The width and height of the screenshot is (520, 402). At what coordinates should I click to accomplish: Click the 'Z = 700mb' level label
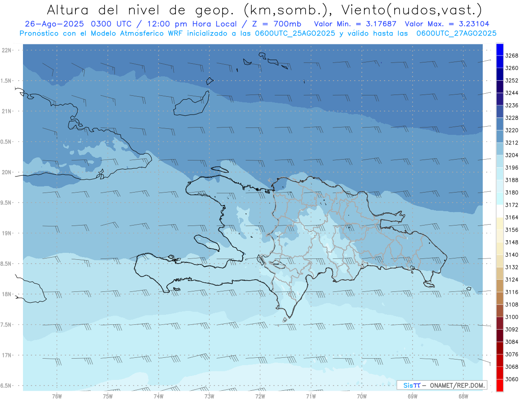(276, 24)
